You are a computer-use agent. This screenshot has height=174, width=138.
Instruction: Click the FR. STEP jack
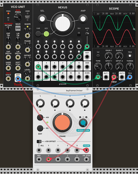(x=86, y=159)
